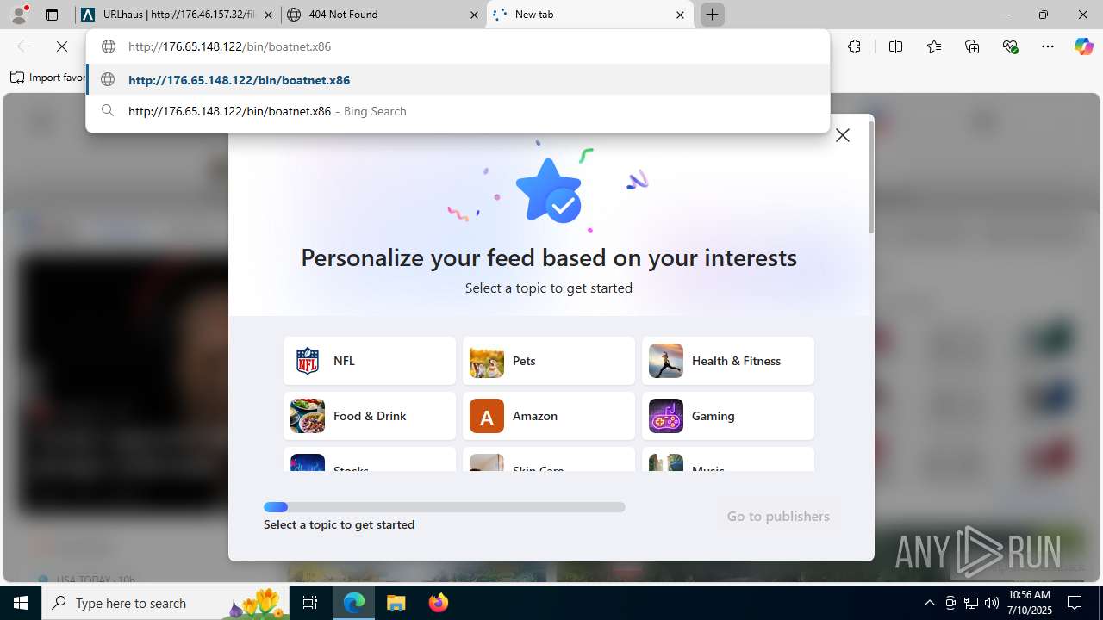1103x620 pixels.
Task: Open File Explorer from the taskbar
Action: (x=396, y=603)
